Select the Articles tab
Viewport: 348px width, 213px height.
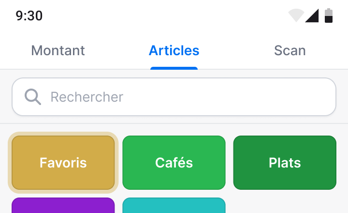[174, 50]
